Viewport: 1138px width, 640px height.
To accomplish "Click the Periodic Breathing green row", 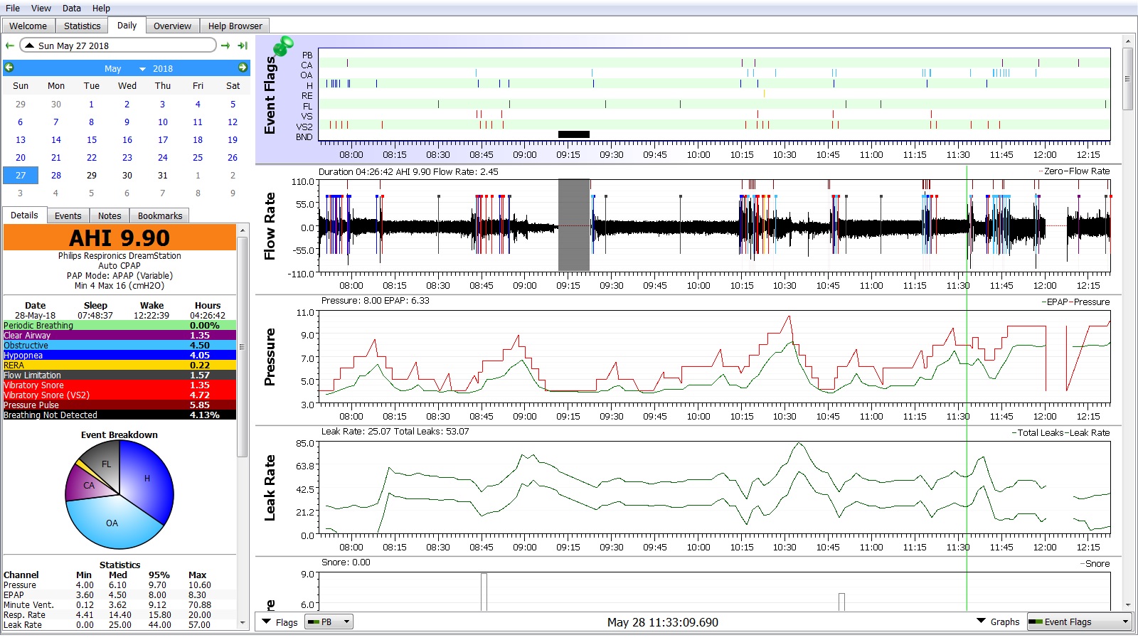I will (x=119, y=325).
